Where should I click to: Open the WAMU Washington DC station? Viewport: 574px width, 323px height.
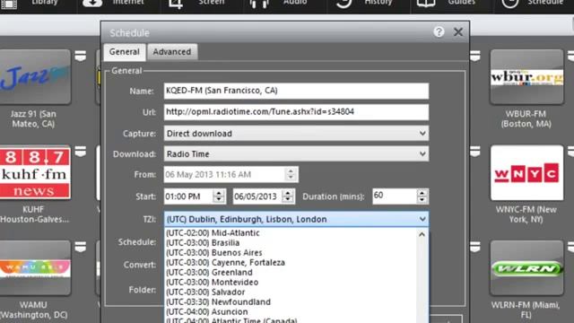pyautogui.click(x=35, y=268)
